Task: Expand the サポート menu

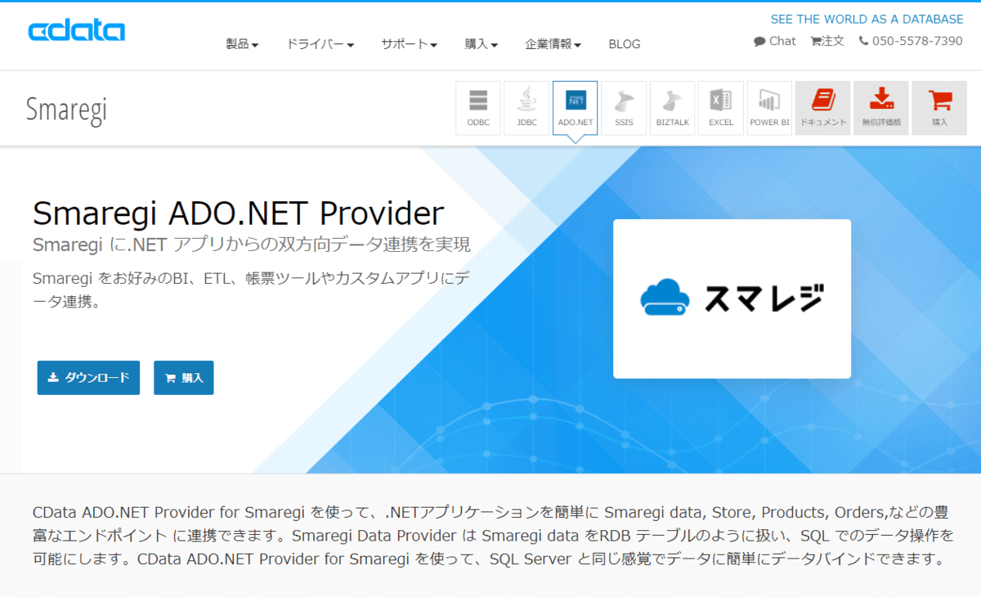Action: pyautogui.click(x=409, y=44)
